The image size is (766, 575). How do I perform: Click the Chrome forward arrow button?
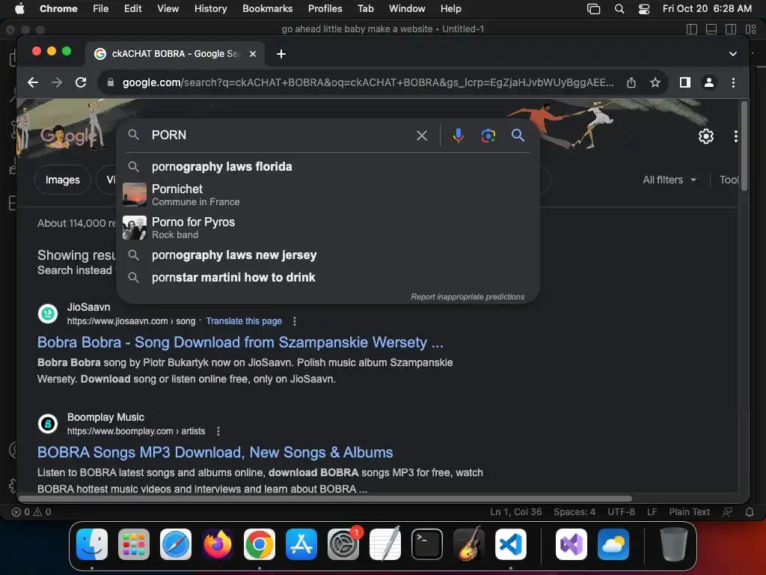click(x=57, y=82)
